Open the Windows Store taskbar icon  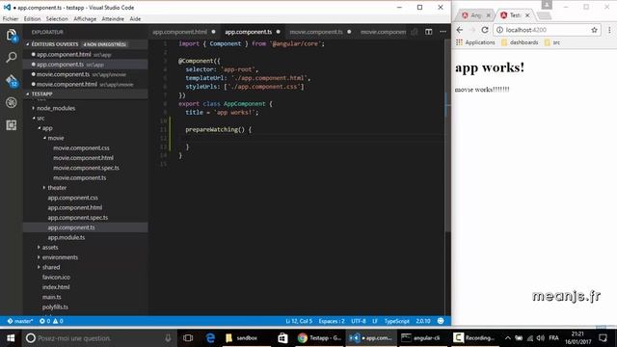click(x=282, y=338)
